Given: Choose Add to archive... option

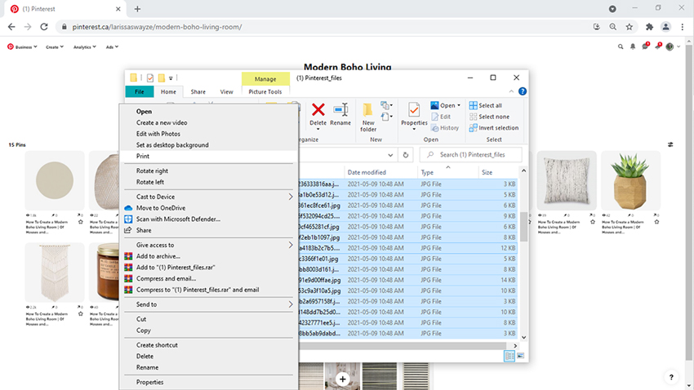Looking at the screenshot, I should pyautogui.click(x=208, y=256).
